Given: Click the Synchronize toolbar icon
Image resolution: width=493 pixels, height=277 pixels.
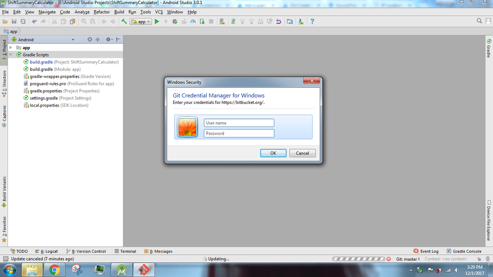Looking at the screenshot, I should [x=23, y=21].
